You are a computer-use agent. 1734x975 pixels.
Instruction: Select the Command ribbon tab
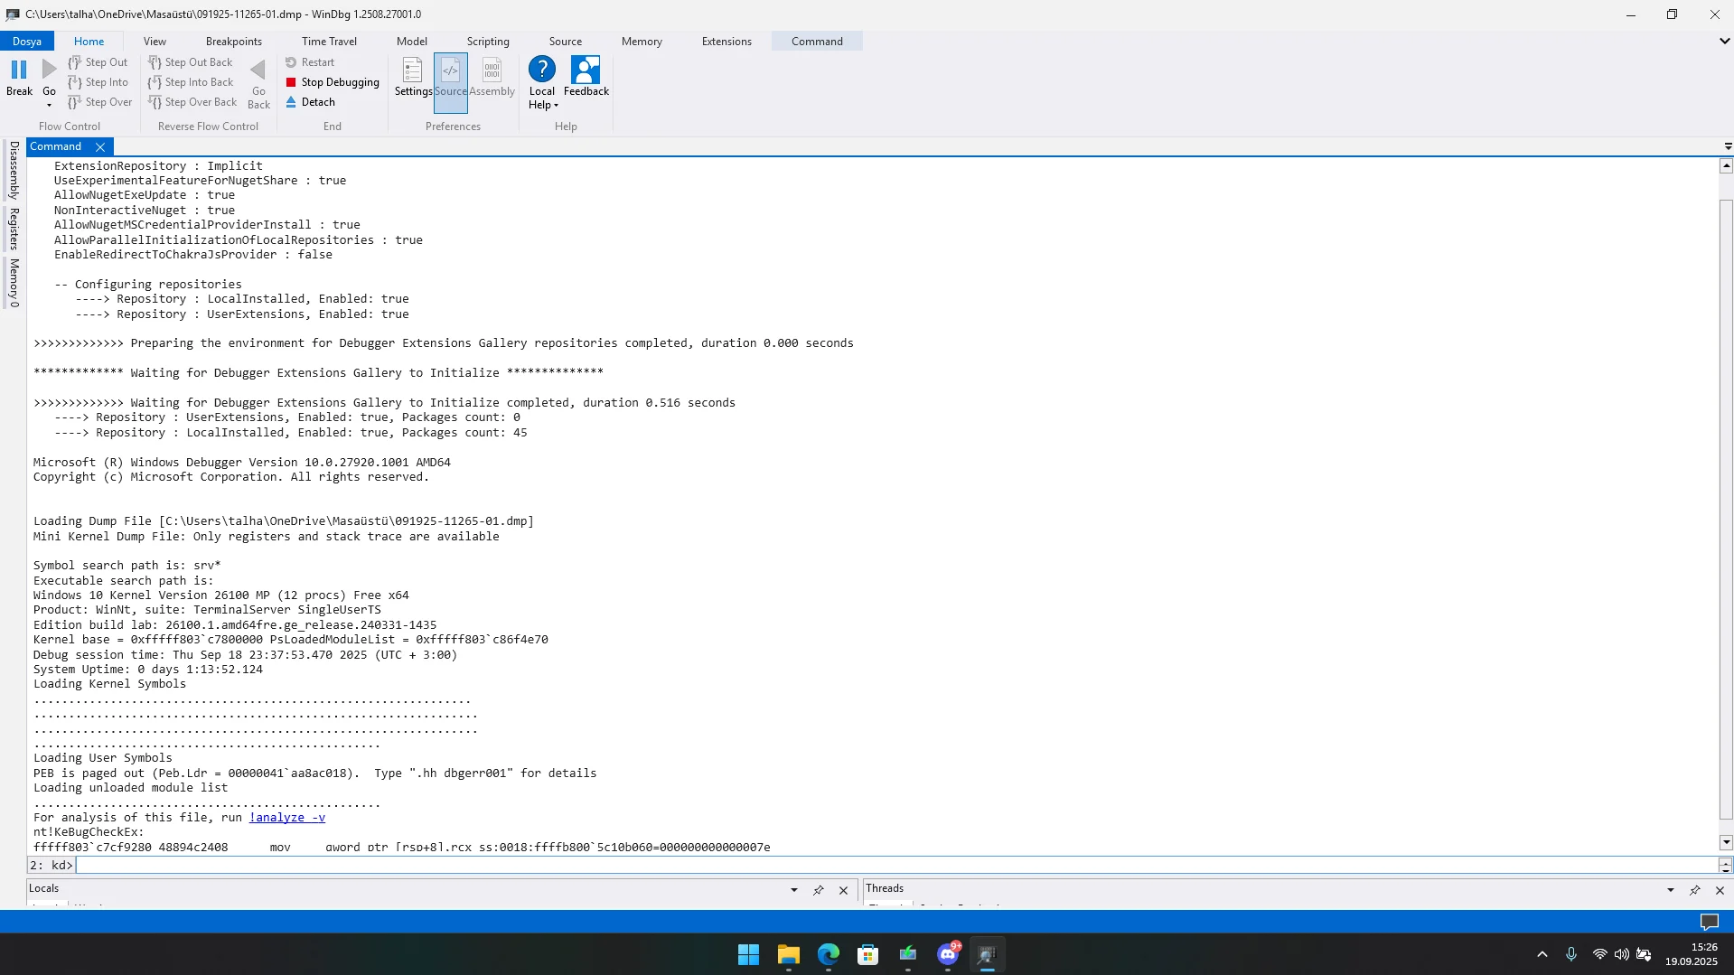pyautogui.click(x=817, y=42)
